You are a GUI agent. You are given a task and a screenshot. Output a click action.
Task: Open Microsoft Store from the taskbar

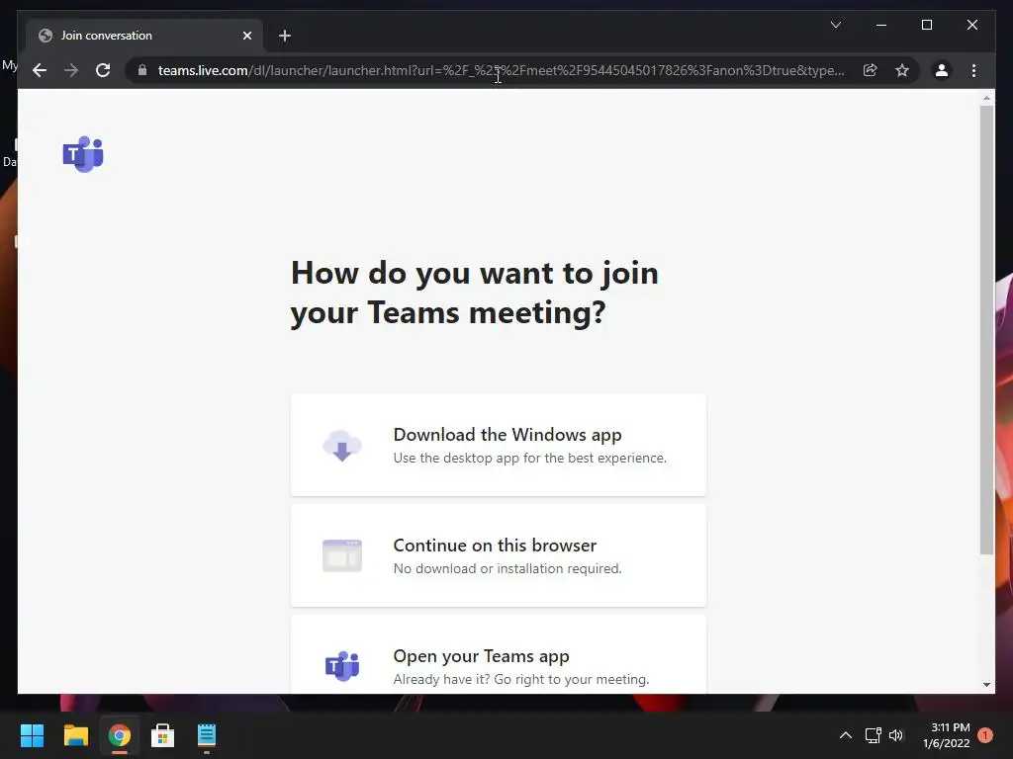click(x=163, y=735)
